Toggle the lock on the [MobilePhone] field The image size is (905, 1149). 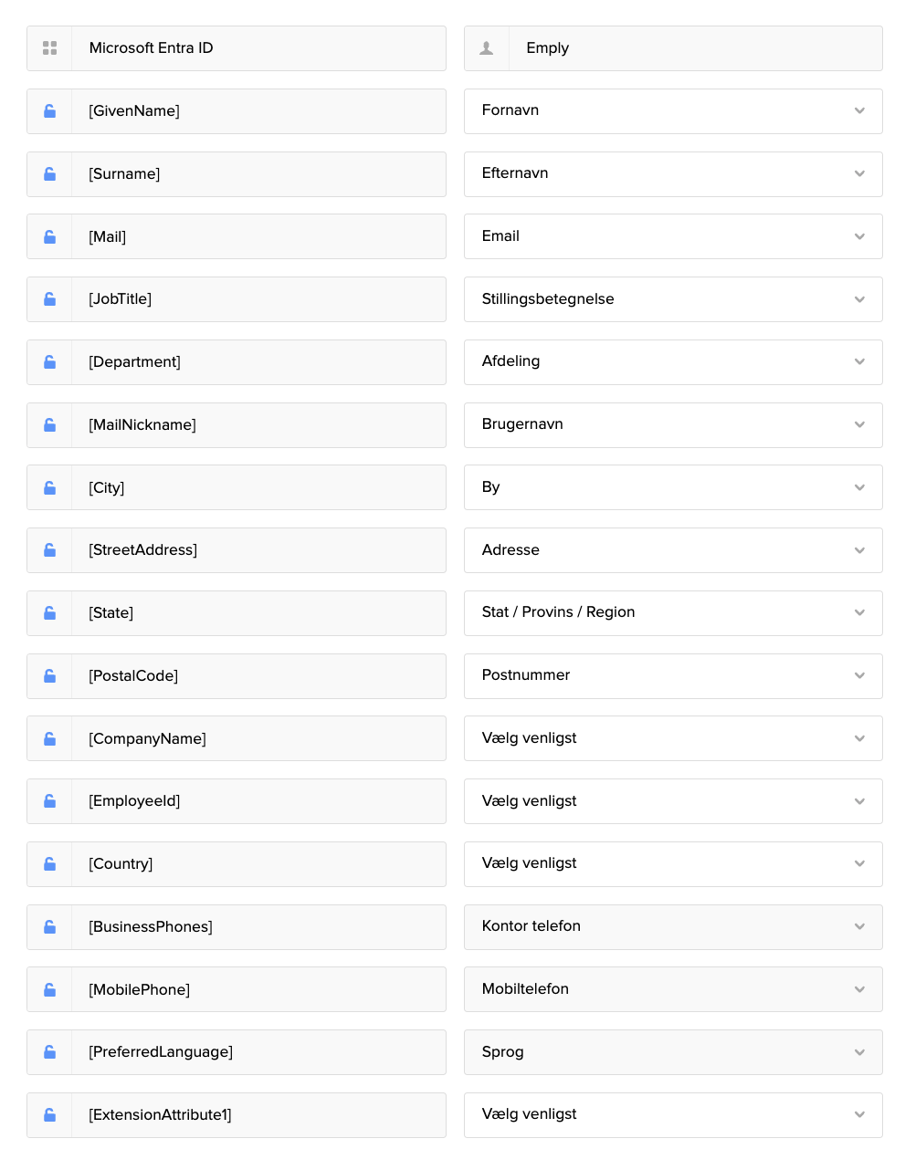(x=49, y=989)
